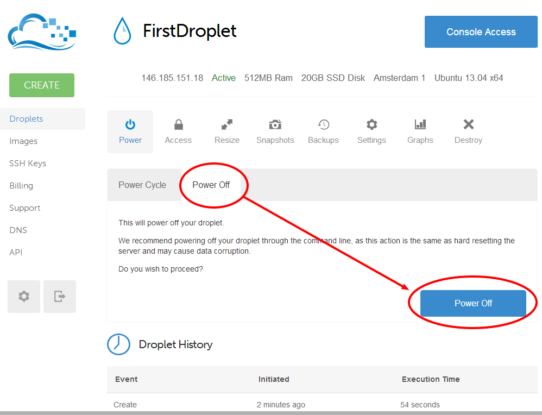The image size is (542, 415).
Task: Click the 512MB Ram text
Action: click(269, 78)
